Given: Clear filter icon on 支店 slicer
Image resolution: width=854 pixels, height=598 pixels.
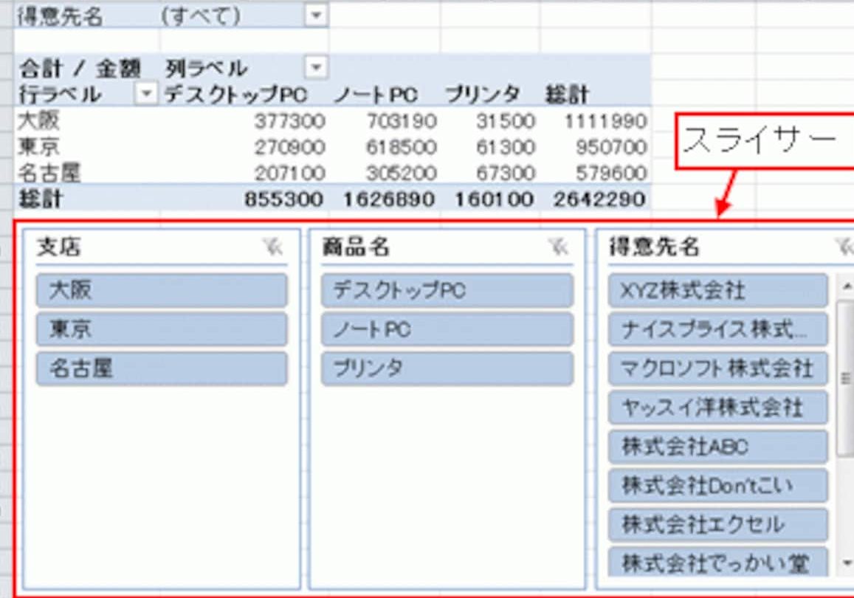Looking at the screenshot, I should click(273, 248).
